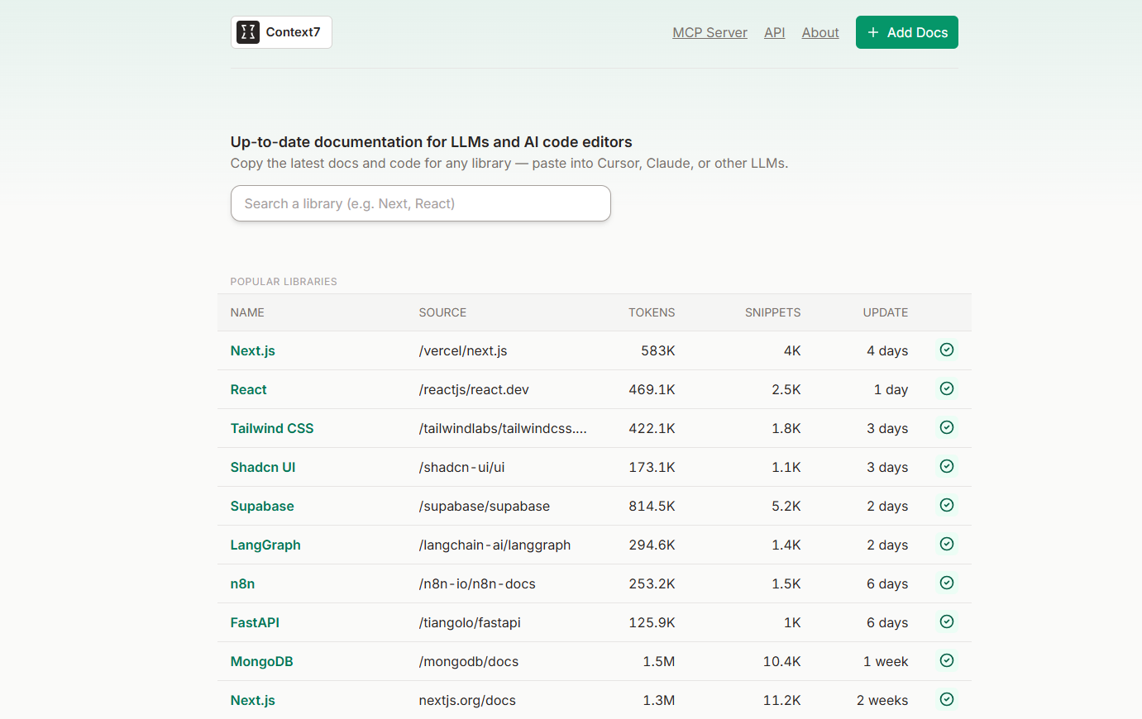Screen dimensions: 1142x719
Task: Click the 583K tokens value
Action: (x=658, y=350)
